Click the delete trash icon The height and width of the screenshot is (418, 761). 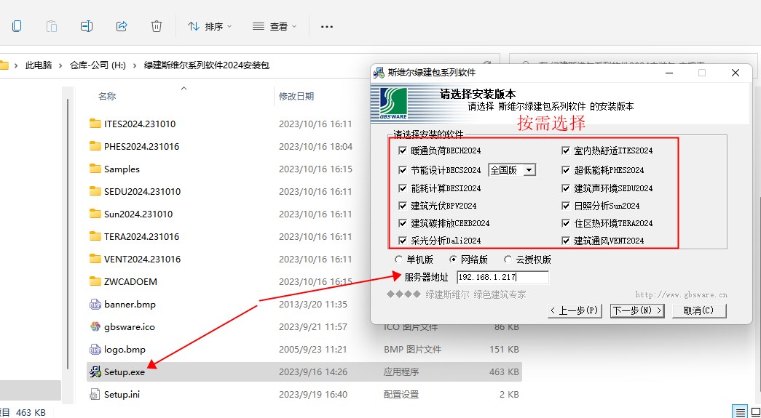pyautogui.click(x=157, y=26)
